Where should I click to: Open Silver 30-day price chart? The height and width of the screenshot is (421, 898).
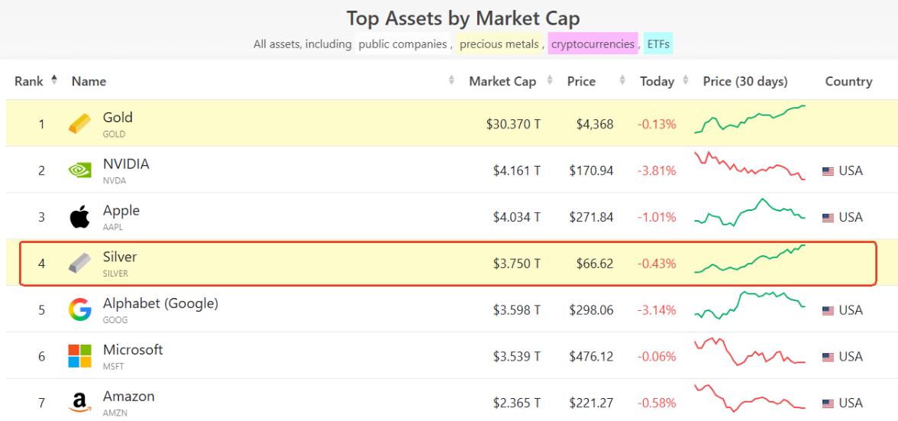(750, 258)
